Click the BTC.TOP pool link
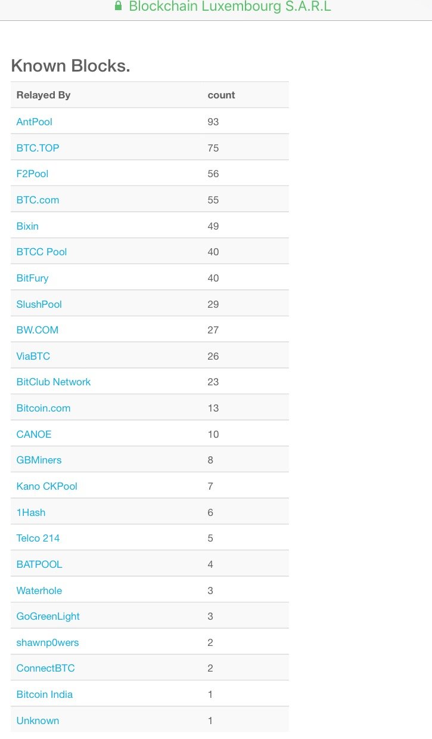Screen dimensions: 432x739 38,148
